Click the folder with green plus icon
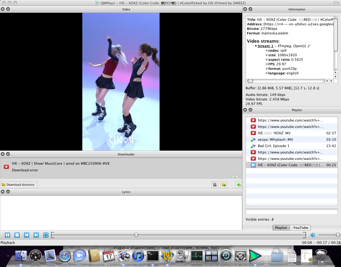The width and height of the screenshot is (341, 267). coord(224,185)
